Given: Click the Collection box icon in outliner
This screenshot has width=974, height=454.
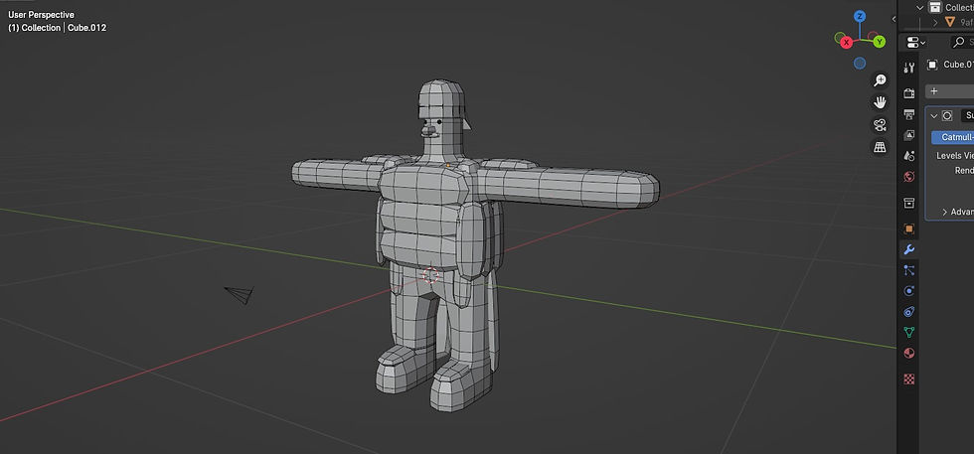Looking at the screenshot, I should [935, 8].
